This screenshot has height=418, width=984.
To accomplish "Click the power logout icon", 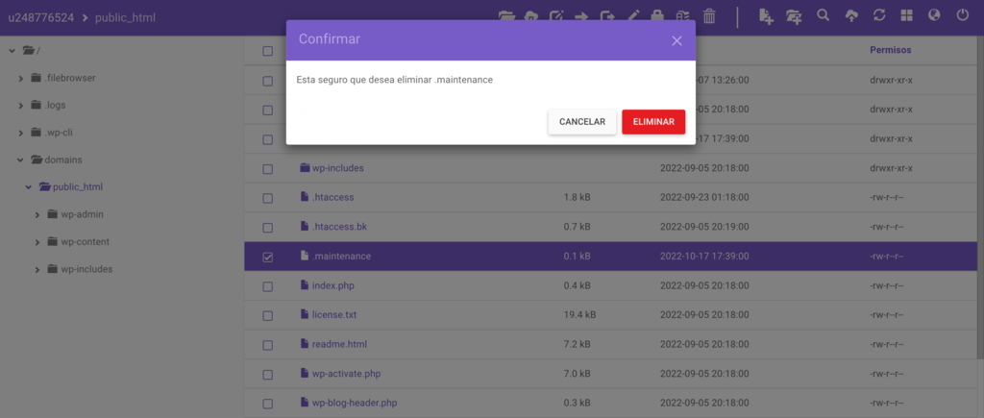I will [x=963, y=15].
